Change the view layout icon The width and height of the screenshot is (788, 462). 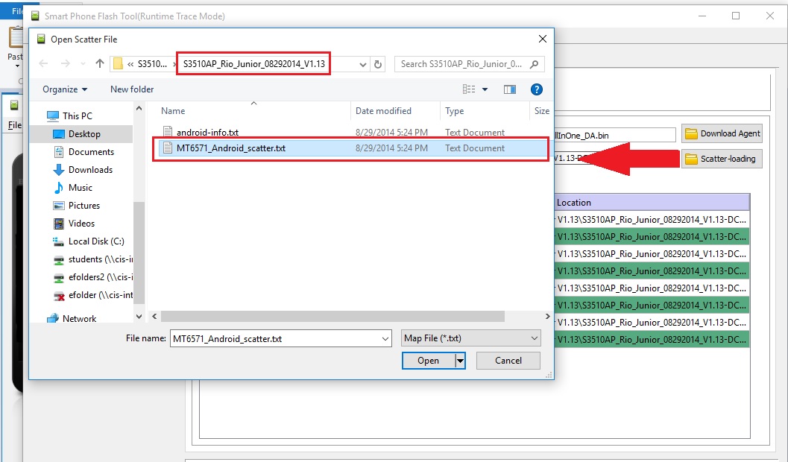tap(469, 89)
